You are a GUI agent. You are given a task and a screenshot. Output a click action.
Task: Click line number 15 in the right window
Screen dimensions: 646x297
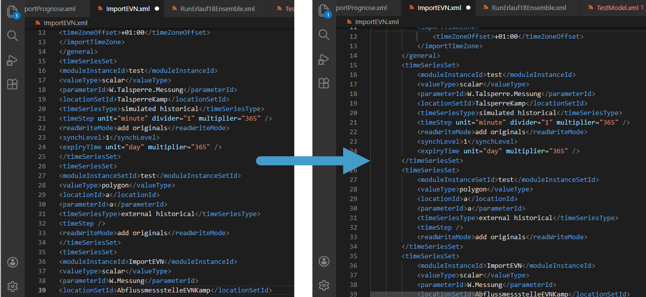[353, 65]
